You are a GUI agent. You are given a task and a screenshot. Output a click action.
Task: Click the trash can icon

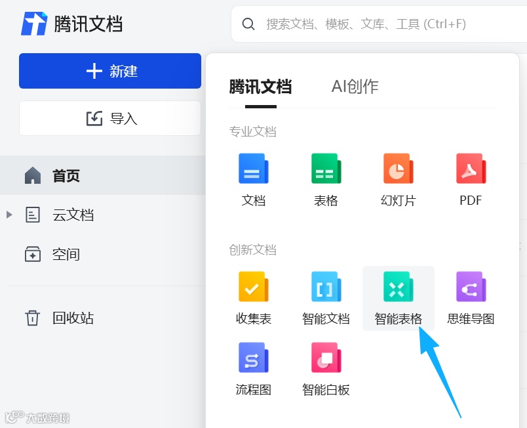pyautogui.click(x=32, y=318)
